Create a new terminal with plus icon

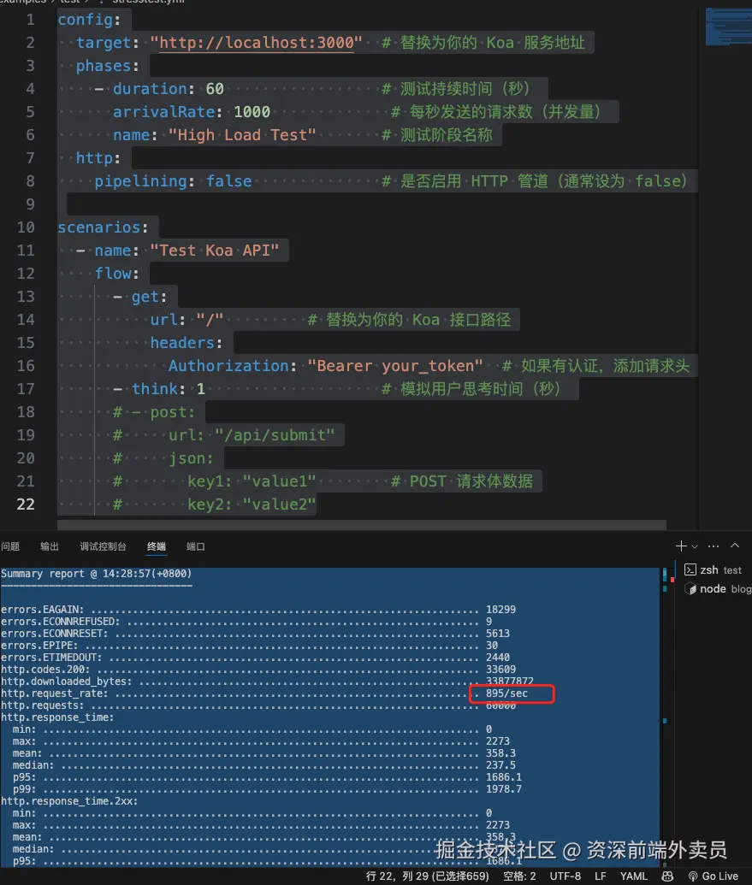(x=681, y=546)
